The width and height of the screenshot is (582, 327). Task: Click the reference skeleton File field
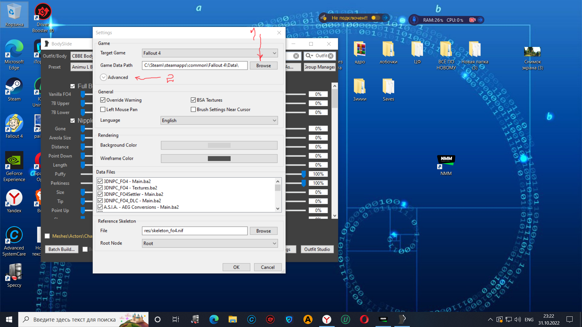pos(194,231)
